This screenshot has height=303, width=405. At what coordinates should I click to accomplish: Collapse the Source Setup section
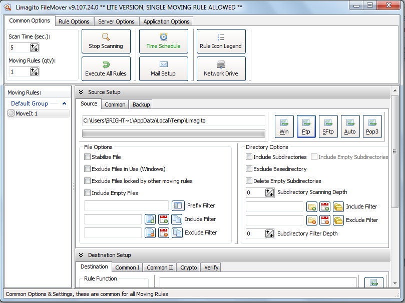coord(81,92)
